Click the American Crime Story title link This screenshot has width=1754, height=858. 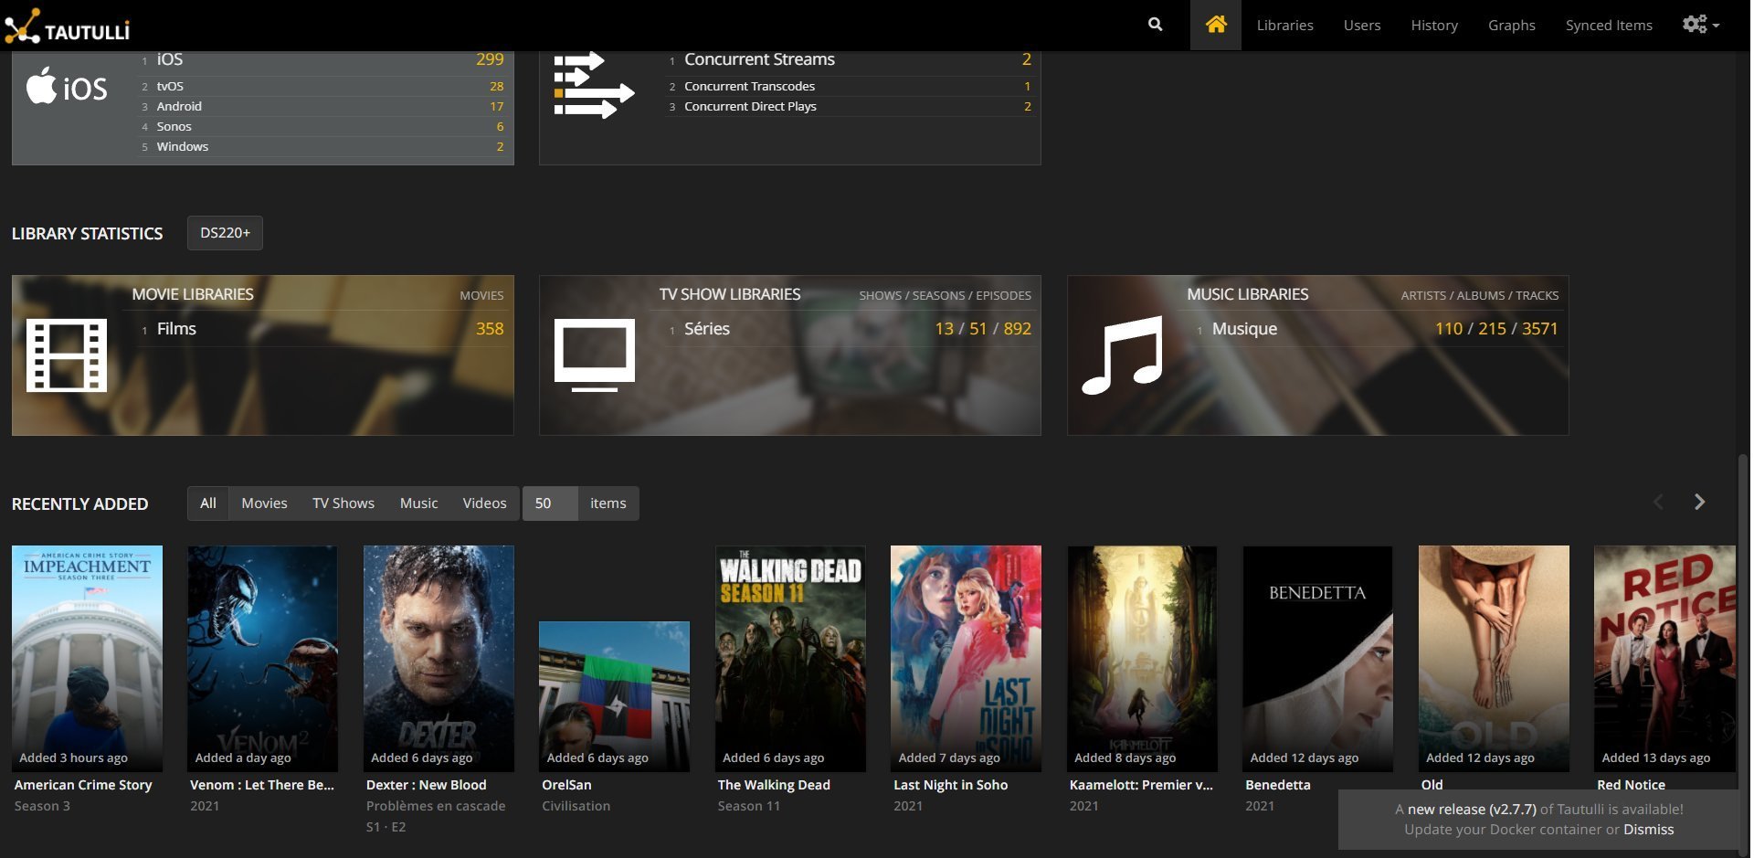pos(83,785)
